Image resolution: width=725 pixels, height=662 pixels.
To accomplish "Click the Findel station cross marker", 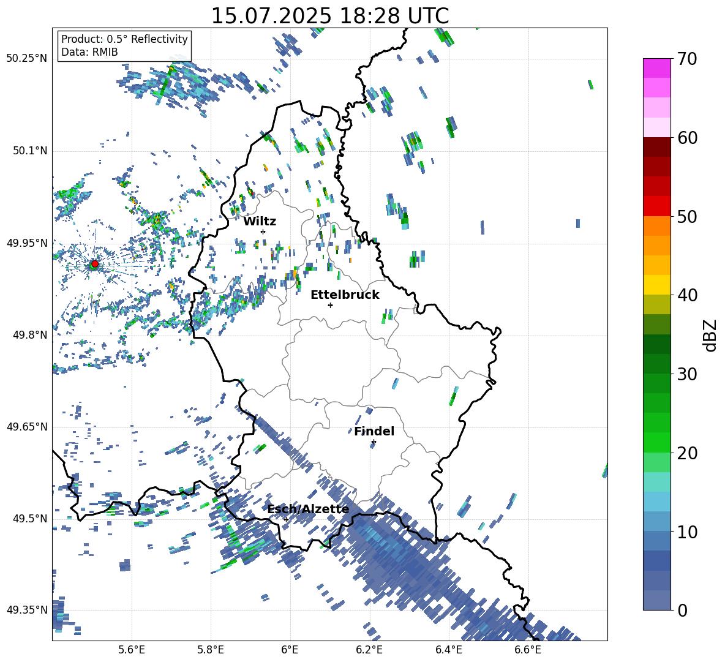I will click(374, 442).
